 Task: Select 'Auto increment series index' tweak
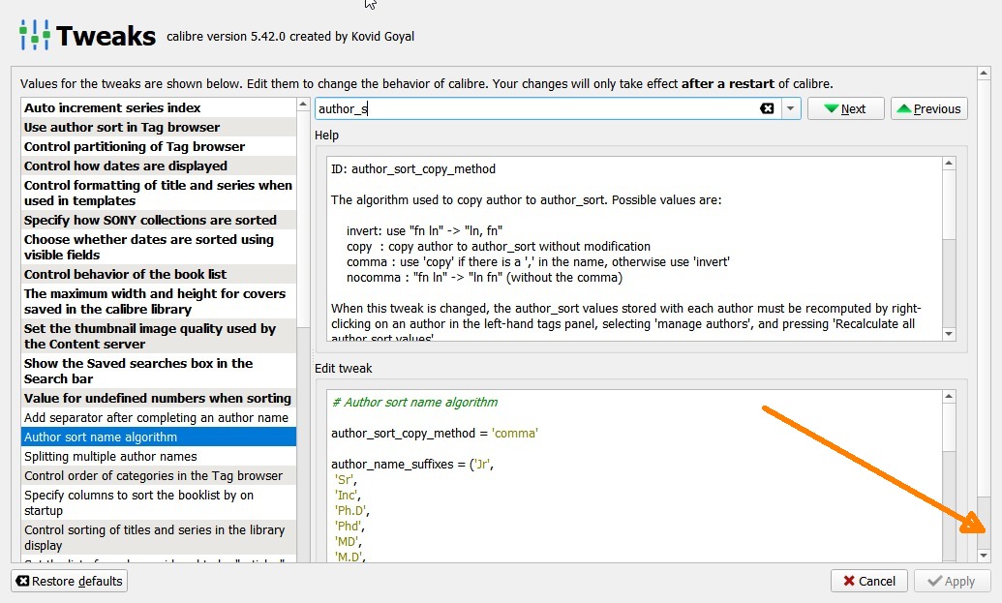coord(159,108)
